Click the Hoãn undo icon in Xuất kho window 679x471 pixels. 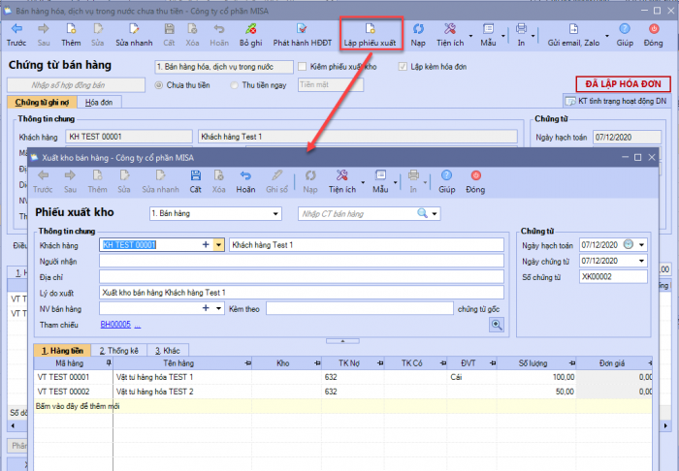[x=245, y=181]
